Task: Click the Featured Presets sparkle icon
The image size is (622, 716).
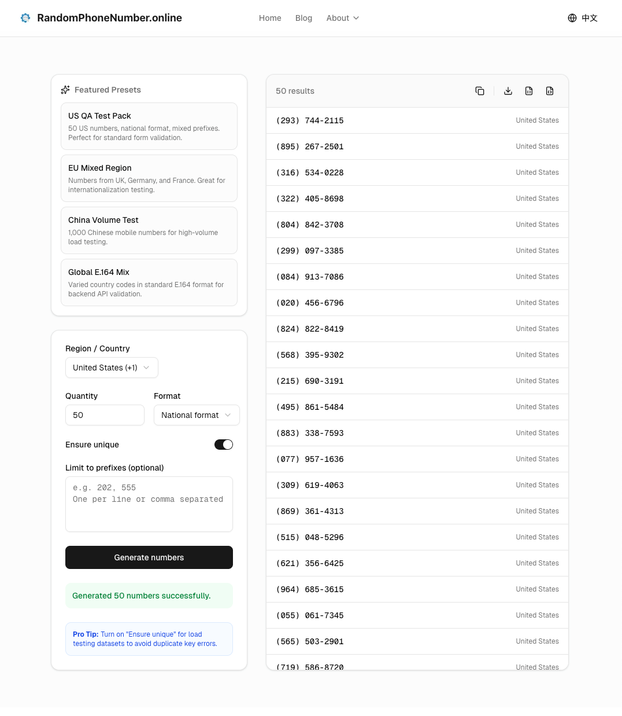Action: pyautogui.click(x=65, y=90)
